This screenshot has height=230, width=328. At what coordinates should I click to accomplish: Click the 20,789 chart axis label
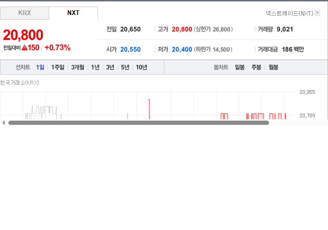307,115
